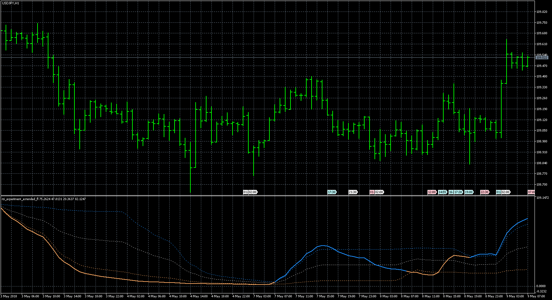Click the USDJPY,H1 chart title
Image resolution: width=552 pixels, height=300 pixels.
tap(11, 3)
